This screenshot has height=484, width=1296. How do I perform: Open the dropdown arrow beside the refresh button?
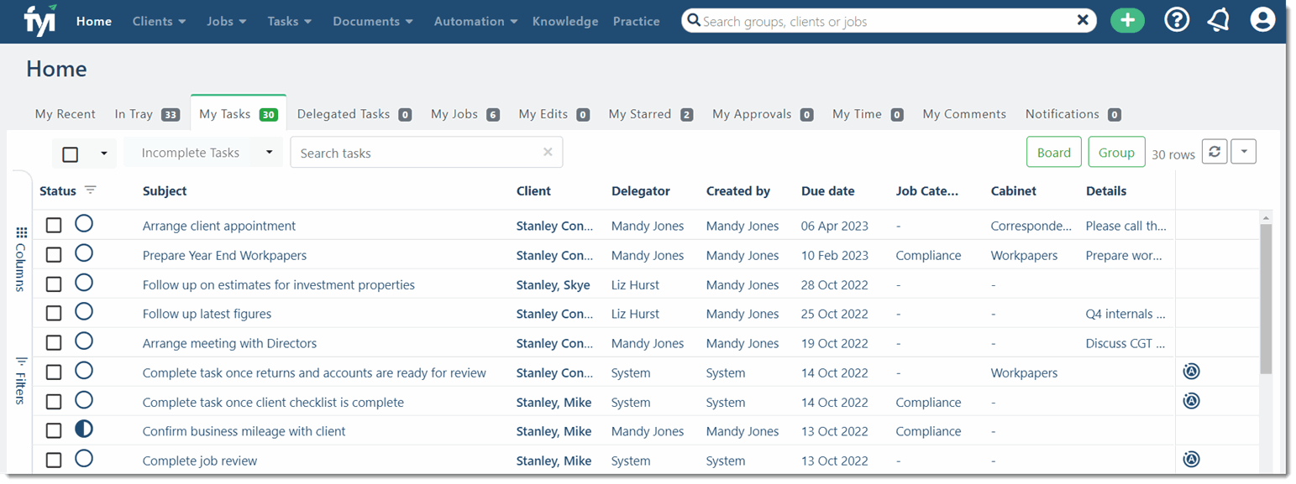[1243, 152]
